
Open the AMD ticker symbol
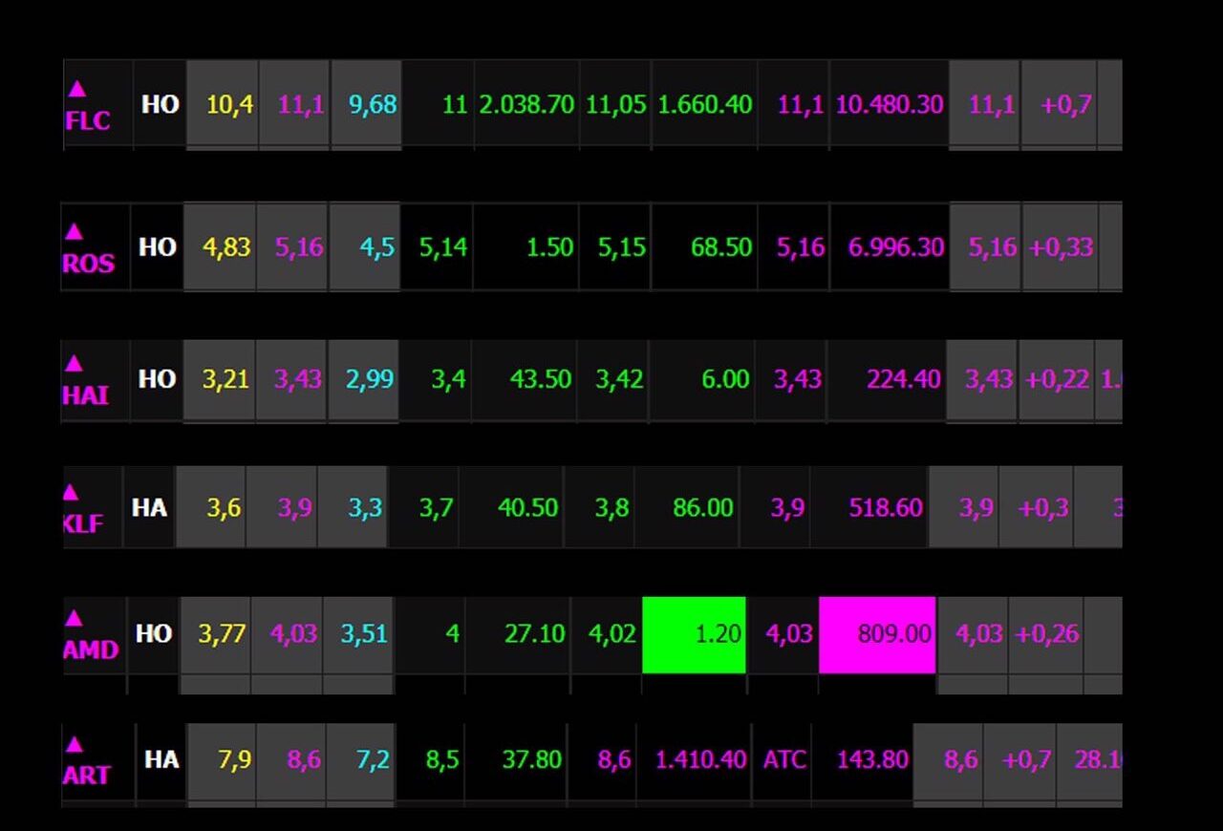click(91, 650)
